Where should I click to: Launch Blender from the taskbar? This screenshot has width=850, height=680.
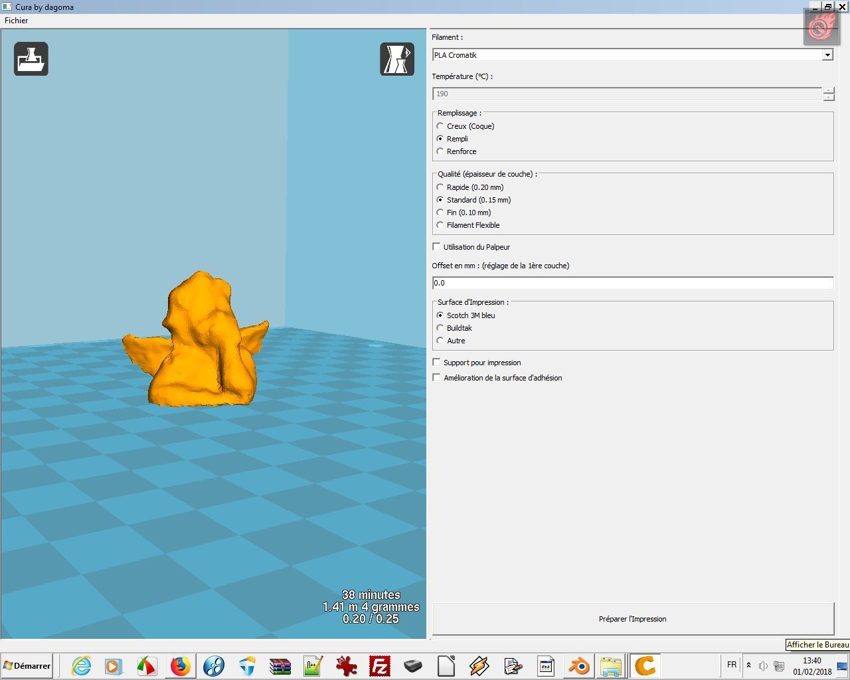pos(578,666)
